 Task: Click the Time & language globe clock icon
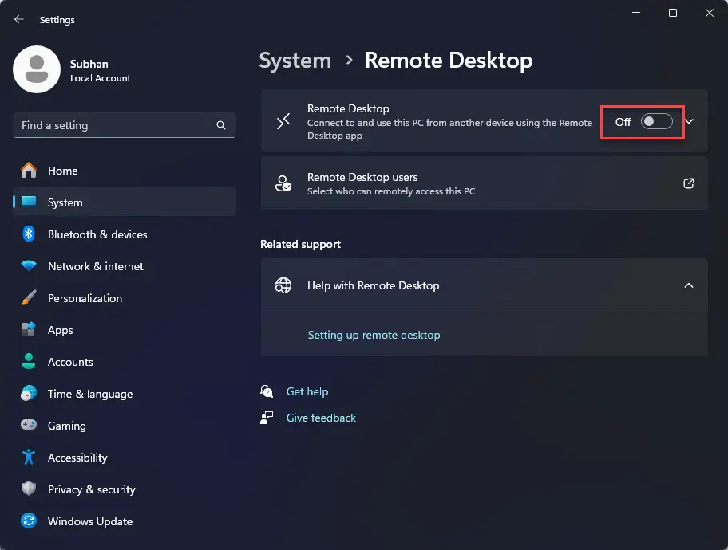pyautogui.click(x=29, y=393)
